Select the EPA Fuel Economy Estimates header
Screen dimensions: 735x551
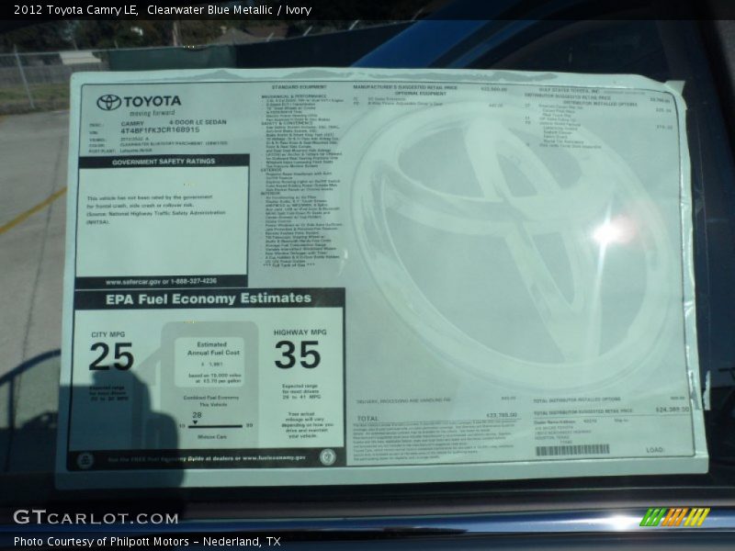(x=208, y=298)
